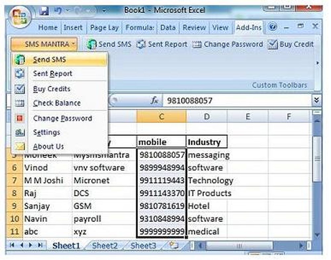
Task: Click the icon beside Check Balance entry
Action: (20, 103)
